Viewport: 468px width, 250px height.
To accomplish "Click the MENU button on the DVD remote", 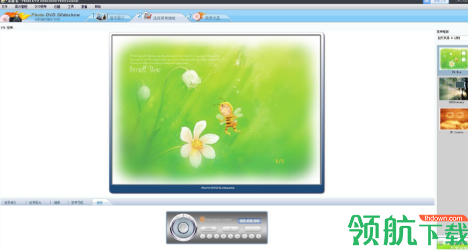I will coord(209,229).
